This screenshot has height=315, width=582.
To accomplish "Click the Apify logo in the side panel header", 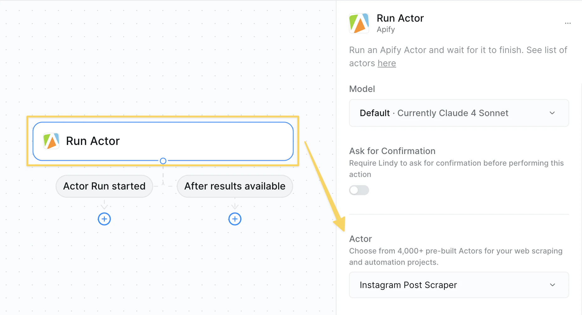I will click(359, 23).
